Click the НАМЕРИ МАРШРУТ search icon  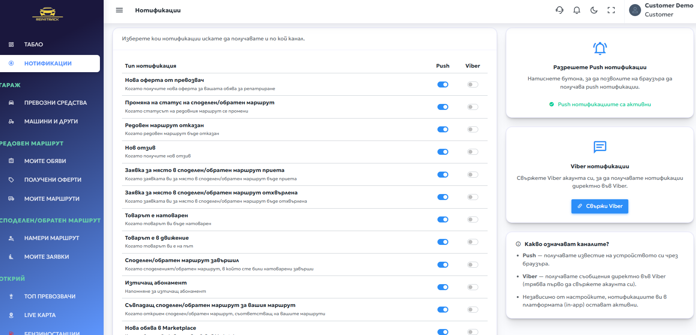tap(11, 238)
